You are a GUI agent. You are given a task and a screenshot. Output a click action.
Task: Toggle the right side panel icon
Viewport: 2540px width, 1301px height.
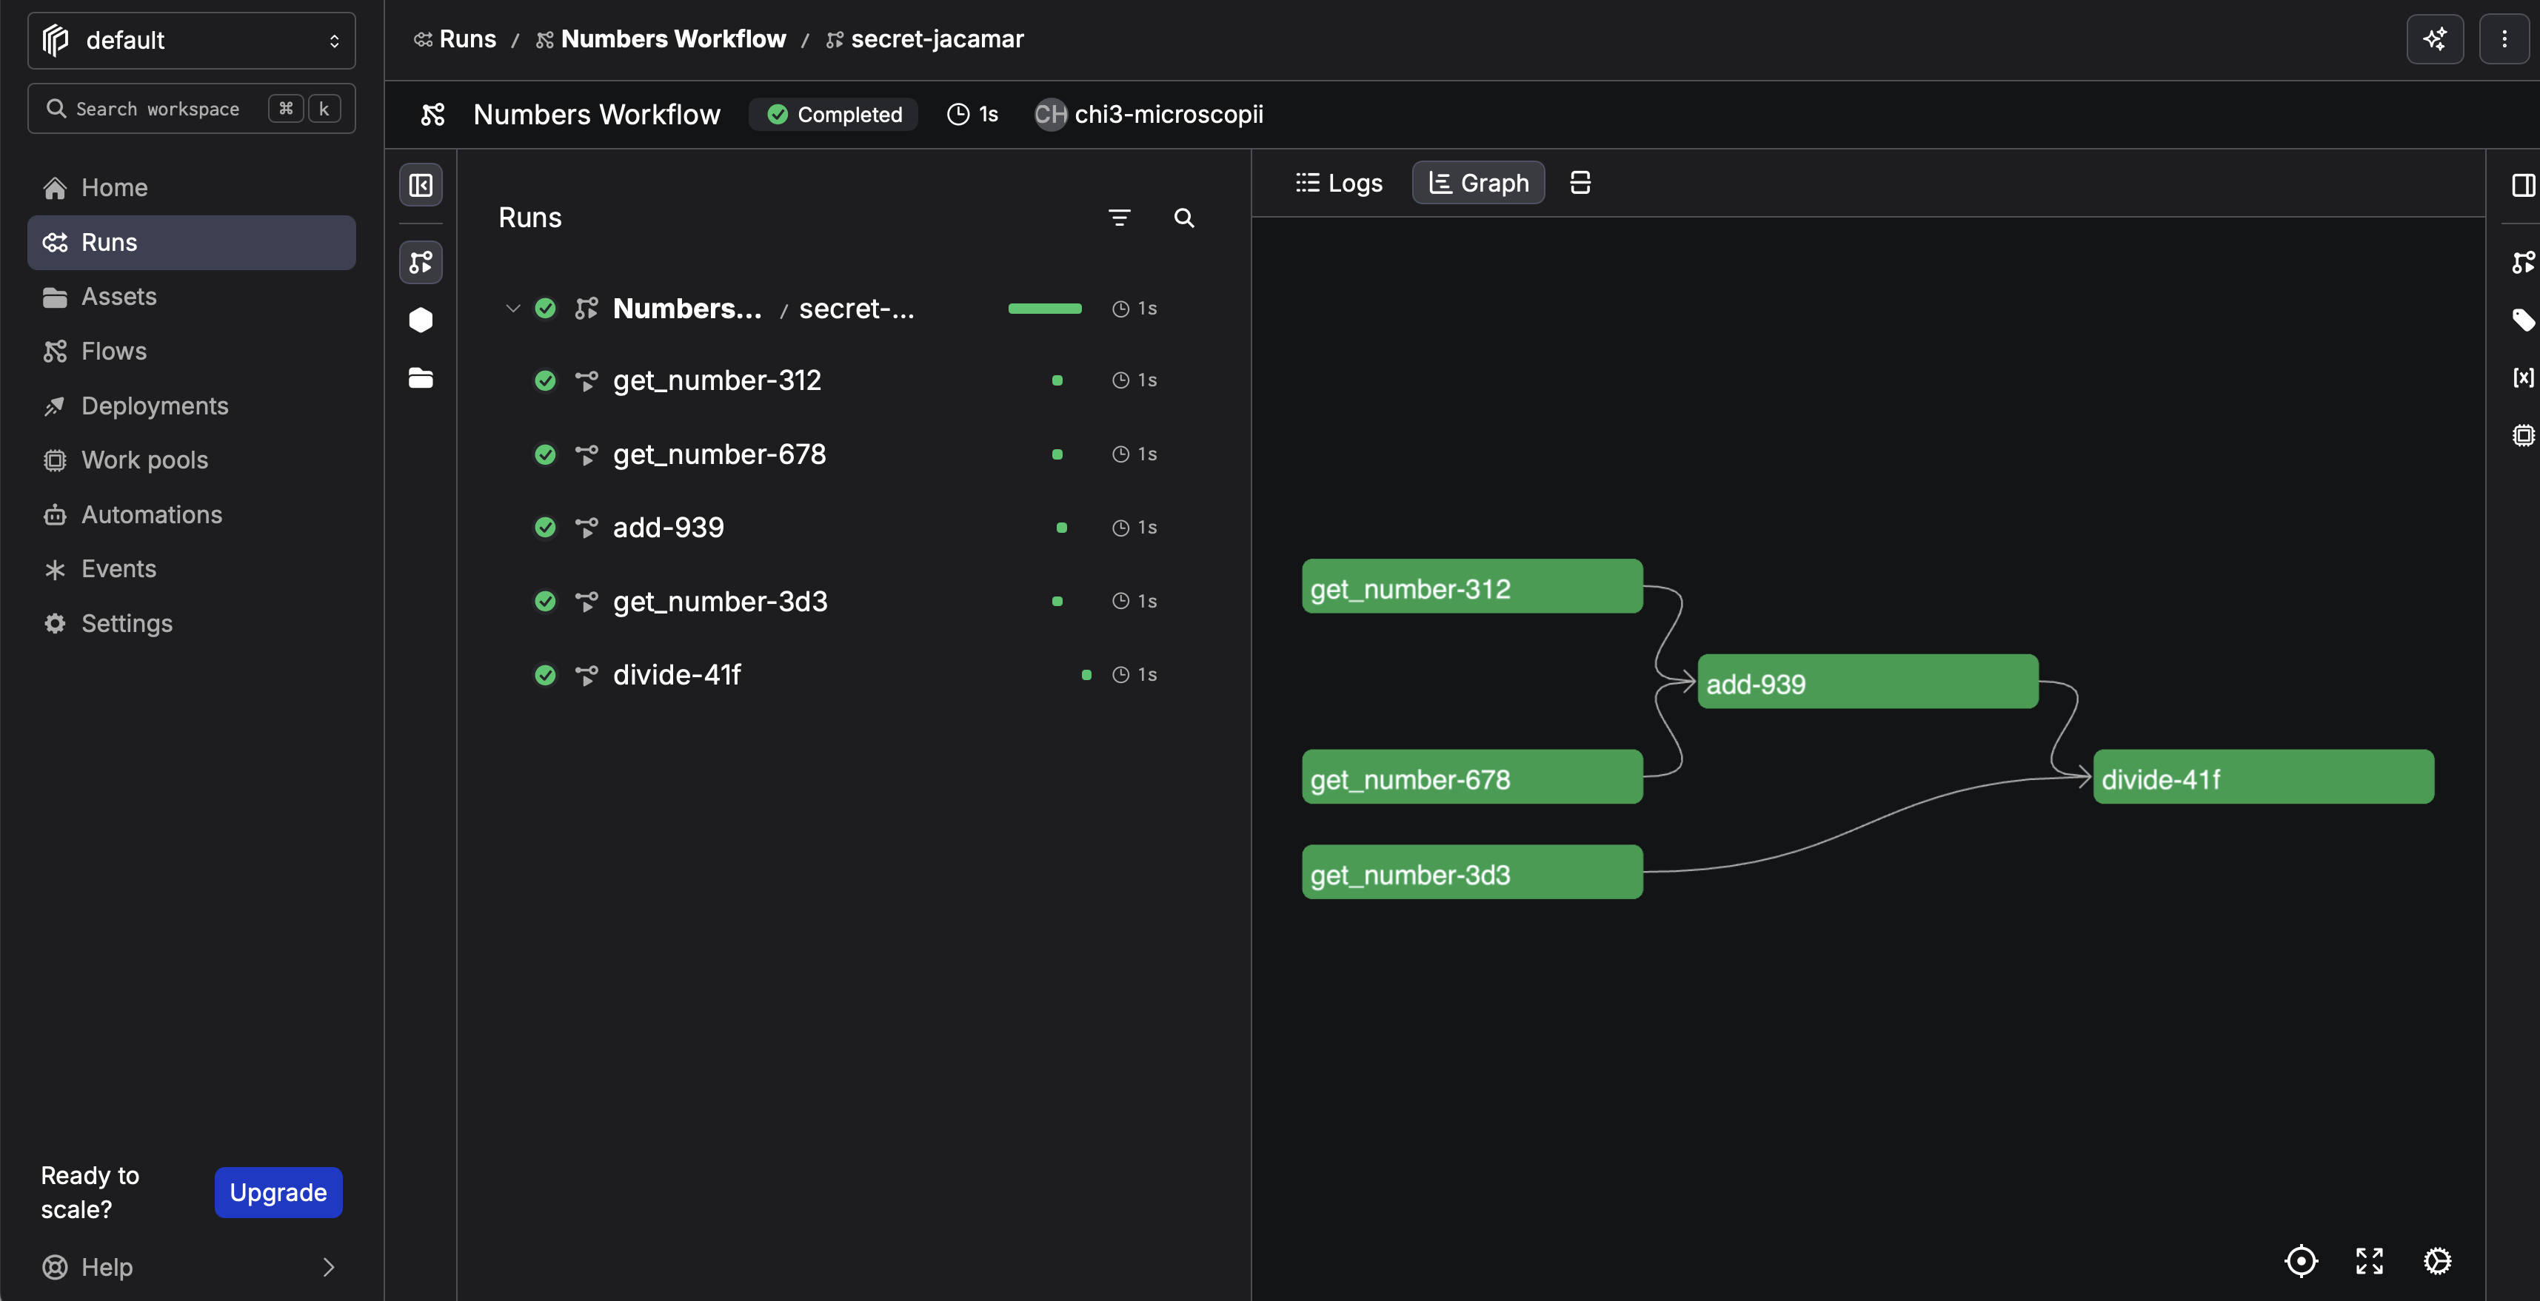[x=2523, y=185]
